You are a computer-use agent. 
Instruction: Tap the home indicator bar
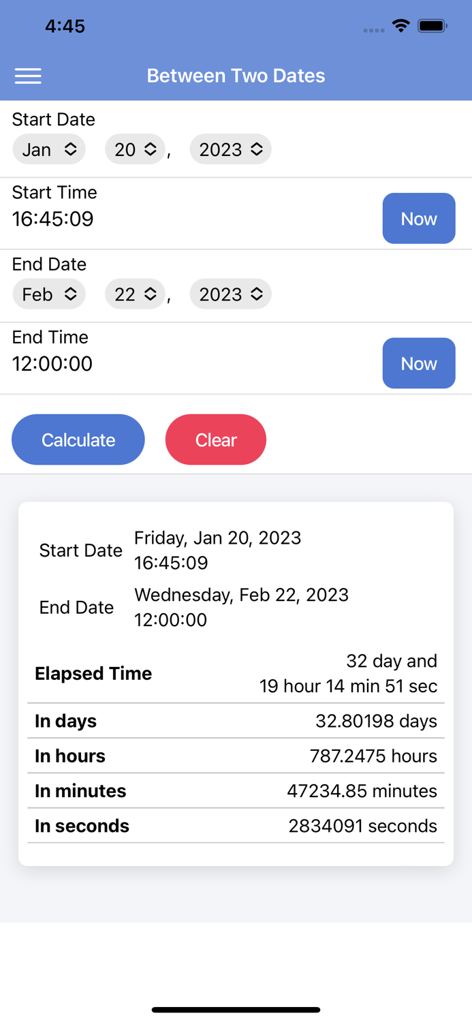point(236,1010)
